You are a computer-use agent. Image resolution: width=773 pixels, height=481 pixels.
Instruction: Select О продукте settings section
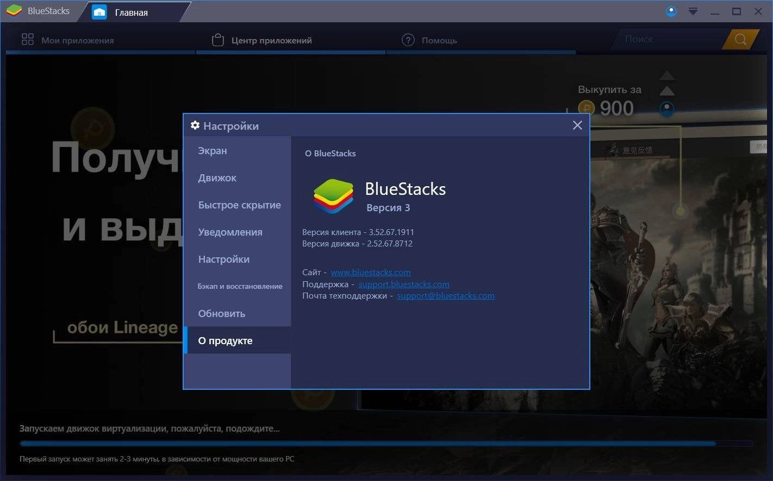point(237,340)
